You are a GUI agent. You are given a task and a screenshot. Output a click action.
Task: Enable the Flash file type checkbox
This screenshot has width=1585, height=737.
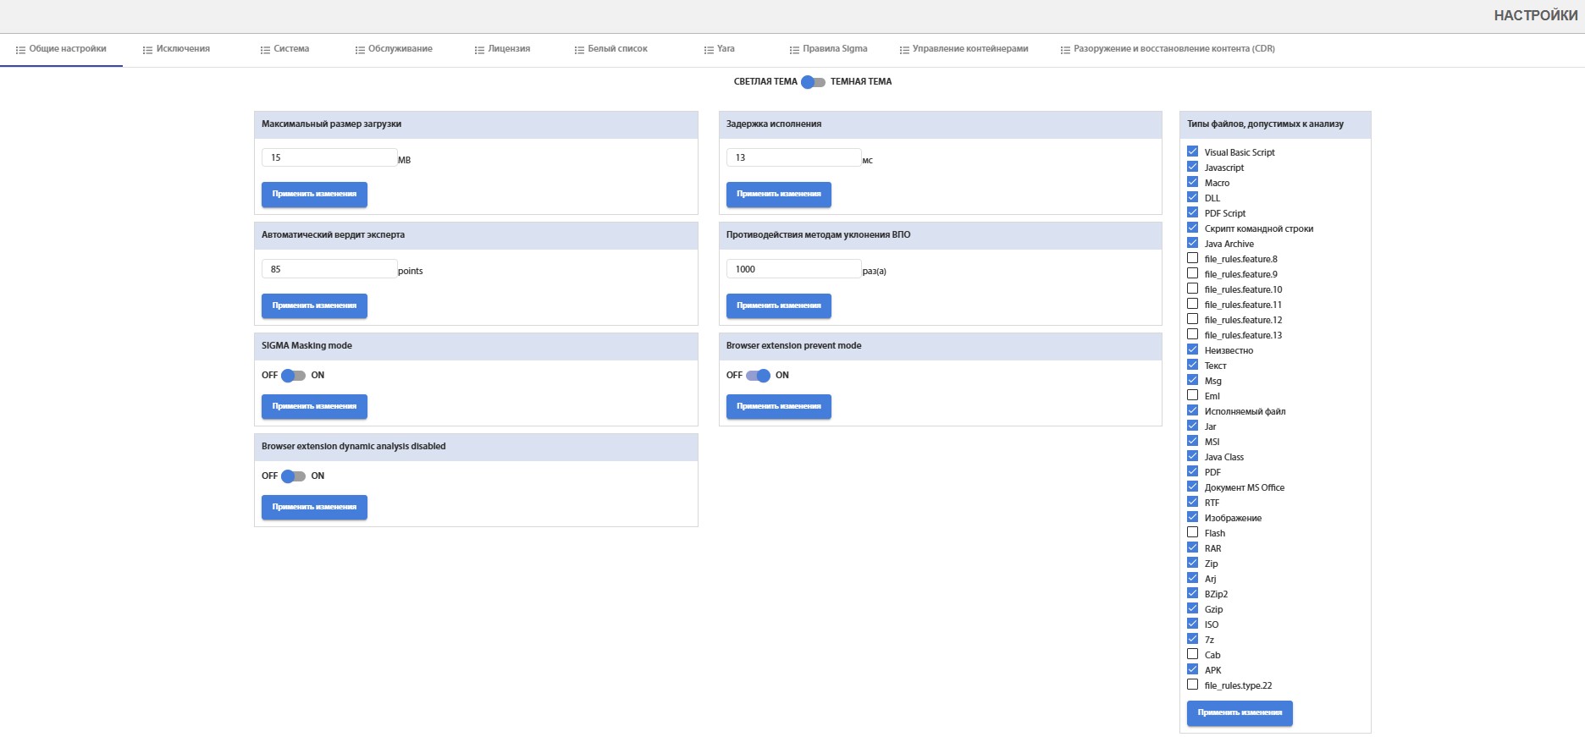tap(1192, 533)
